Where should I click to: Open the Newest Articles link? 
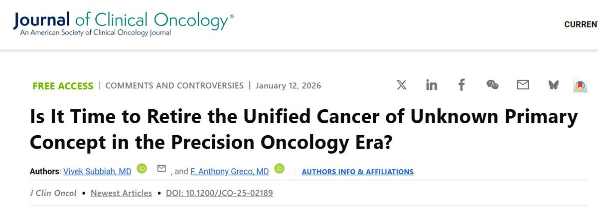coord(121,193)
